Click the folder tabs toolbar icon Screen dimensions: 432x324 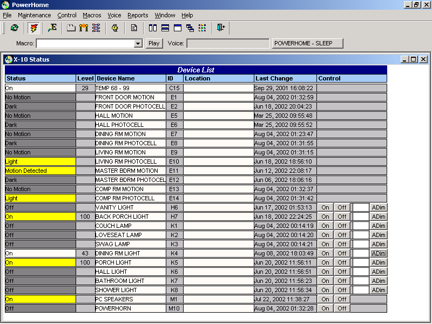click(x=71, y=28)
